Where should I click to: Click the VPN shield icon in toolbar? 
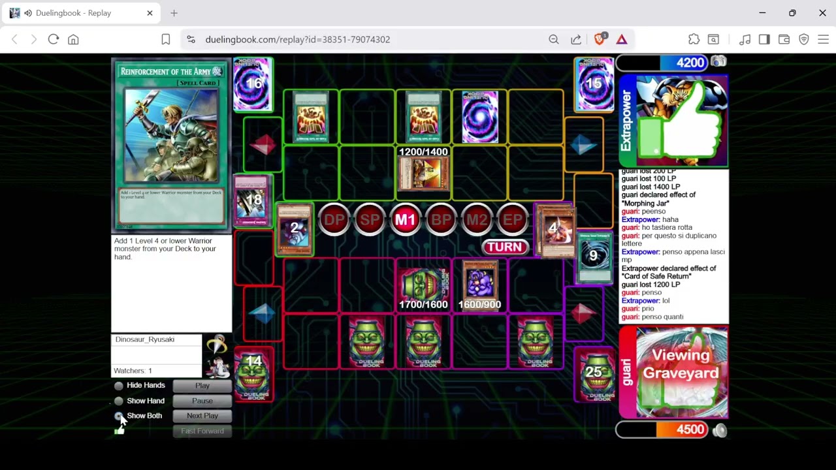tap(803, 39)
